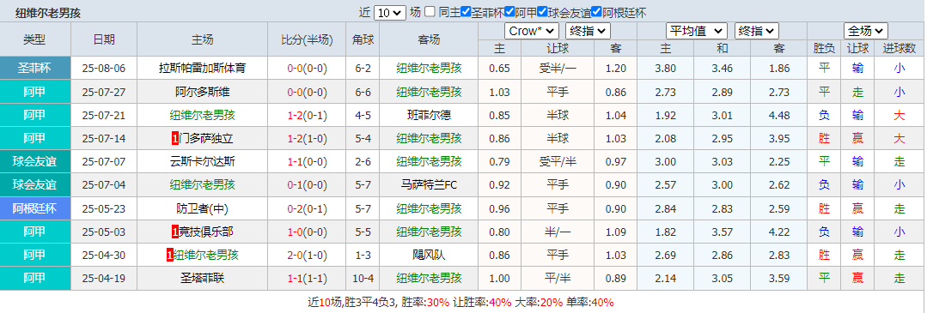Screen dimensions: 927x313
Task: Uncheck the 球会友谊 checkbox
Action: click(542, 12)
